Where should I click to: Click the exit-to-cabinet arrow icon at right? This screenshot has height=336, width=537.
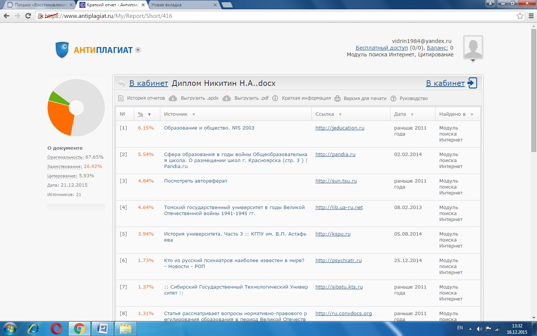click(x=472, y=83)
